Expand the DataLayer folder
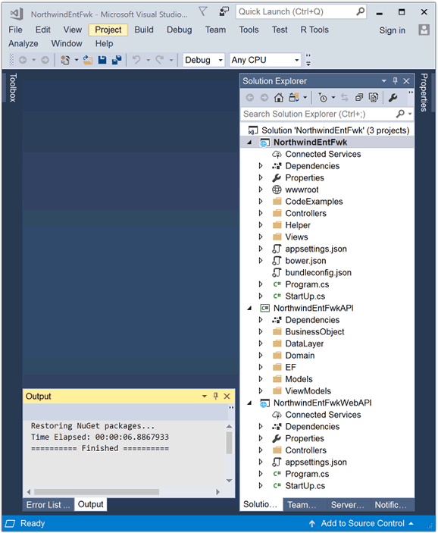 click(x=261, y=343)
